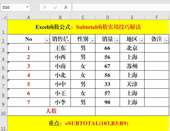Click the red No cell 7
Viewport: 170px width, 131px height.
tap(29, 102)
